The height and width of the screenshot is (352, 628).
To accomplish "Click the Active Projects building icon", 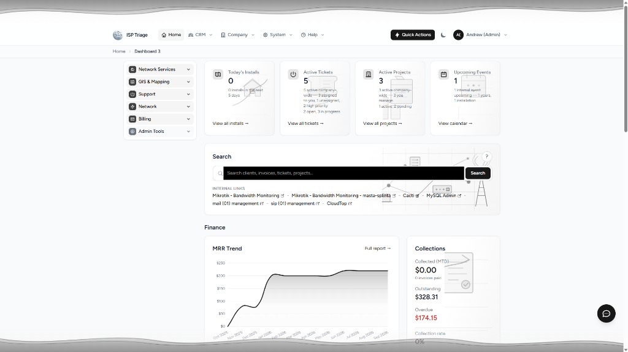I will [369, 75].
